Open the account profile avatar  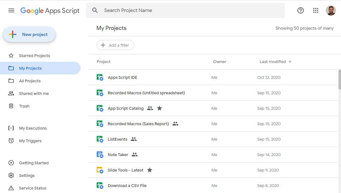tap(331, 10)
